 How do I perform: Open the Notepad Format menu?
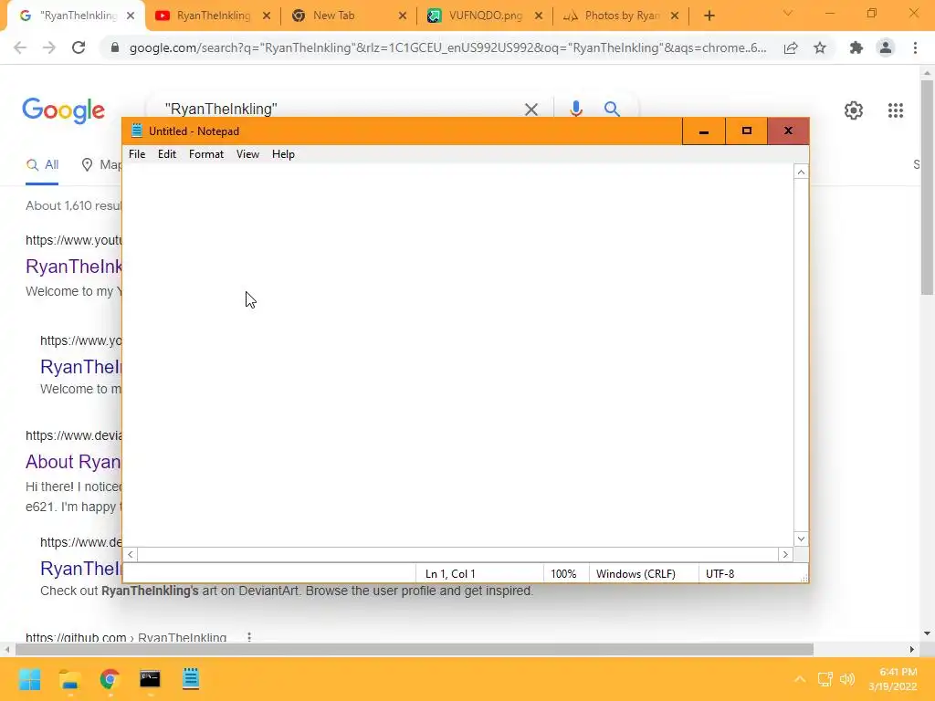pyautogui.click(x=206, y=153)
